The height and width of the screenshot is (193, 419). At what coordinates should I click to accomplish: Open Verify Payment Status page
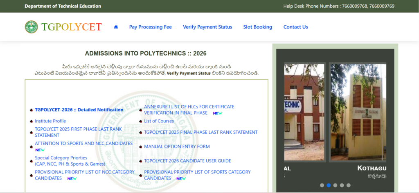pos(207,27)
